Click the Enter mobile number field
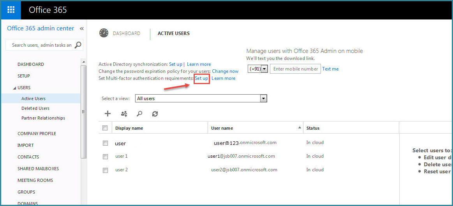The width and height of the screenshot is (453, 206). [x=295, y=69]
